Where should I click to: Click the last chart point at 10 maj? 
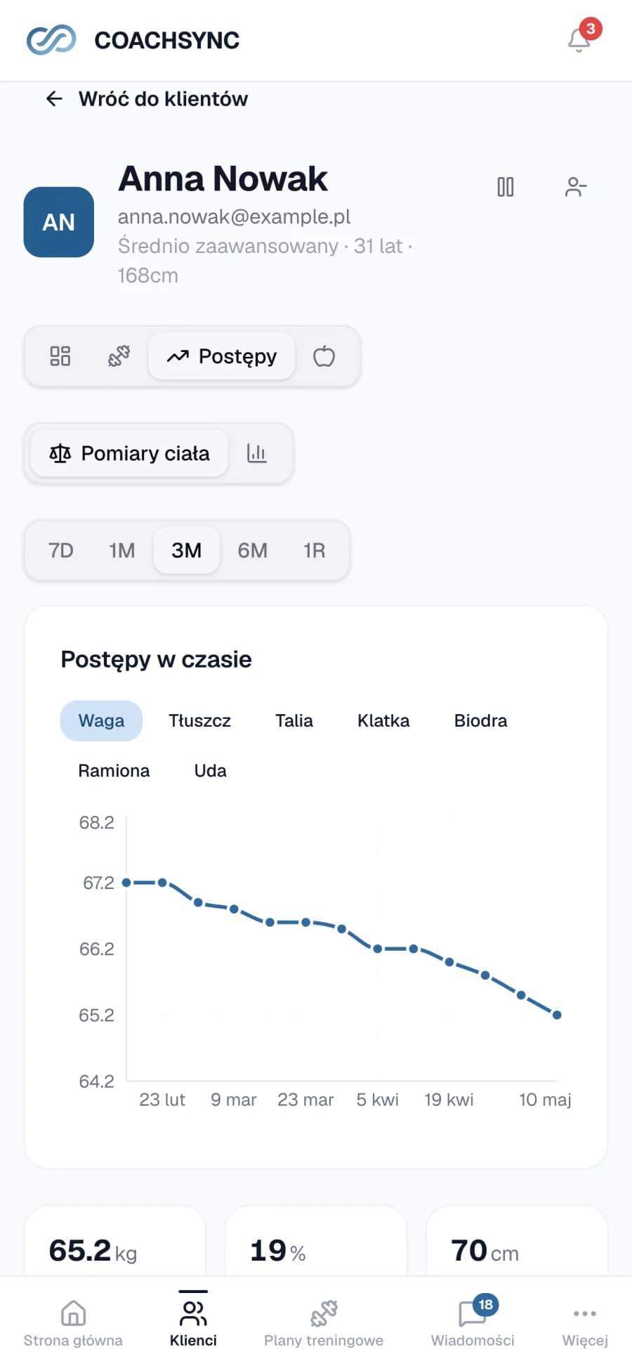(557, 1015)
